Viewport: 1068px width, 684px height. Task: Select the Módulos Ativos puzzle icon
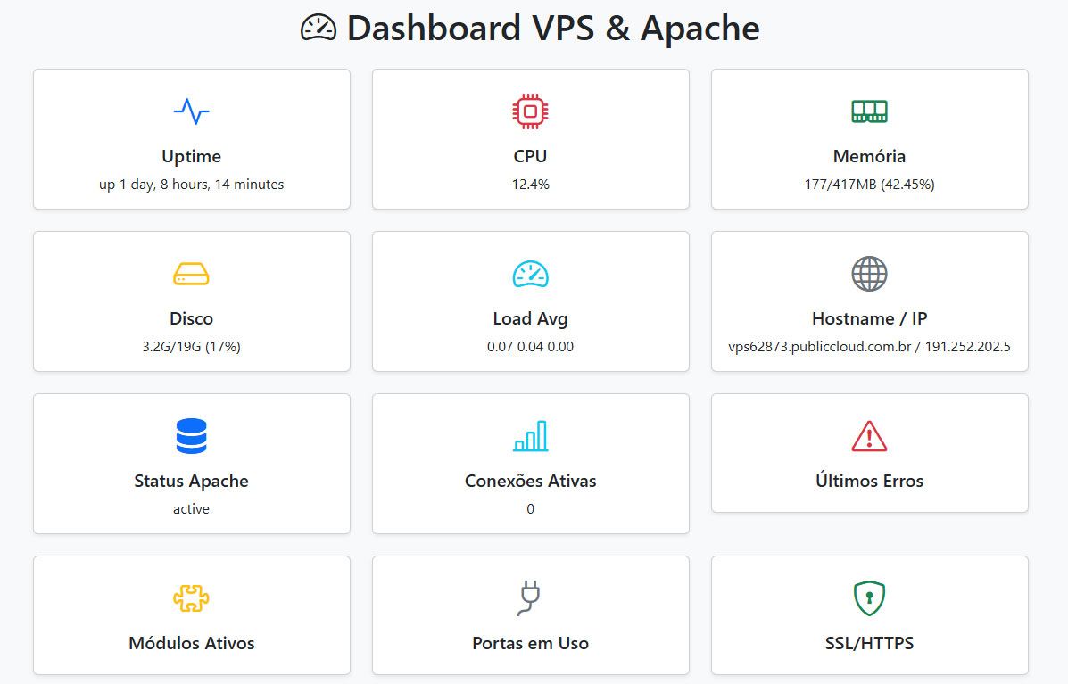click(x=191, y=597)
